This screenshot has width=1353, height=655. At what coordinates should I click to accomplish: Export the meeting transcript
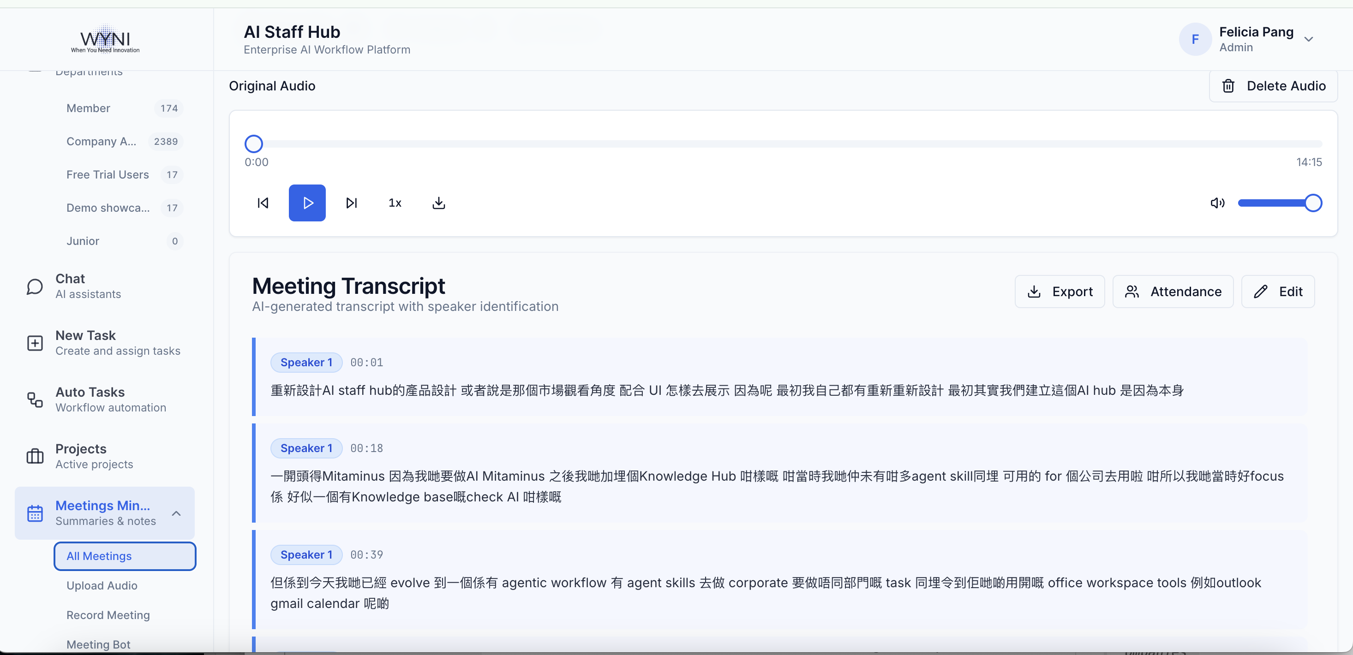1060,291
